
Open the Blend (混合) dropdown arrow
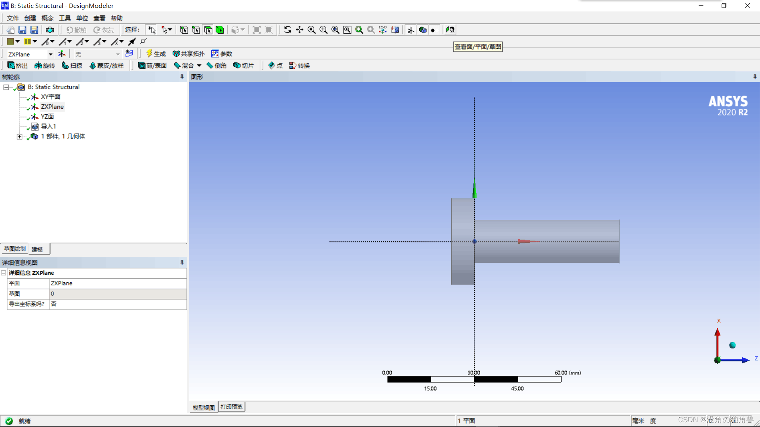click(199, 66)
